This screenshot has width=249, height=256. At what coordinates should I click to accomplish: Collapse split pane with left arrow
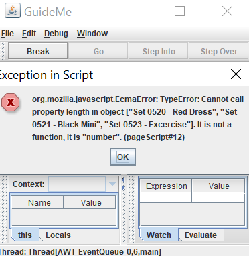pos(123,180)
